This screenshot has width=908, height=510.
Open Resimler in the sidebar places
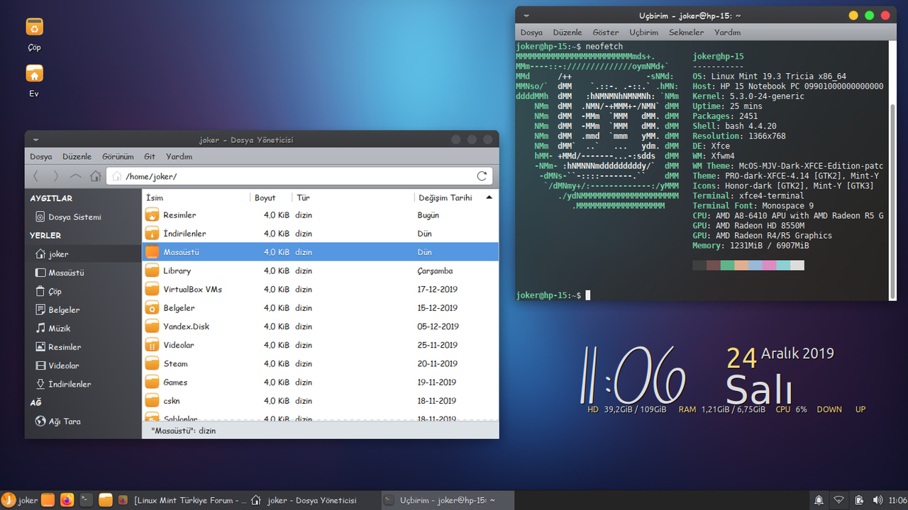pos(83,347)
